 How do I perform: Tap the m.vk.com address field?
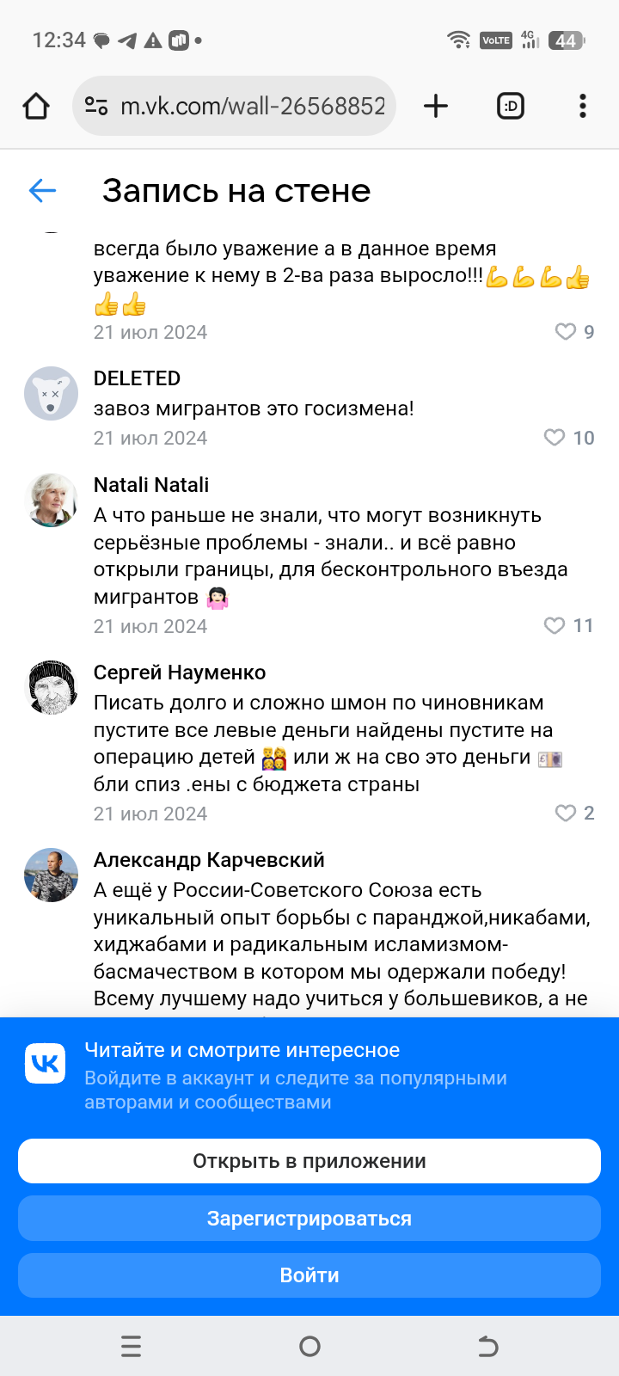click(x=253, y=107)
